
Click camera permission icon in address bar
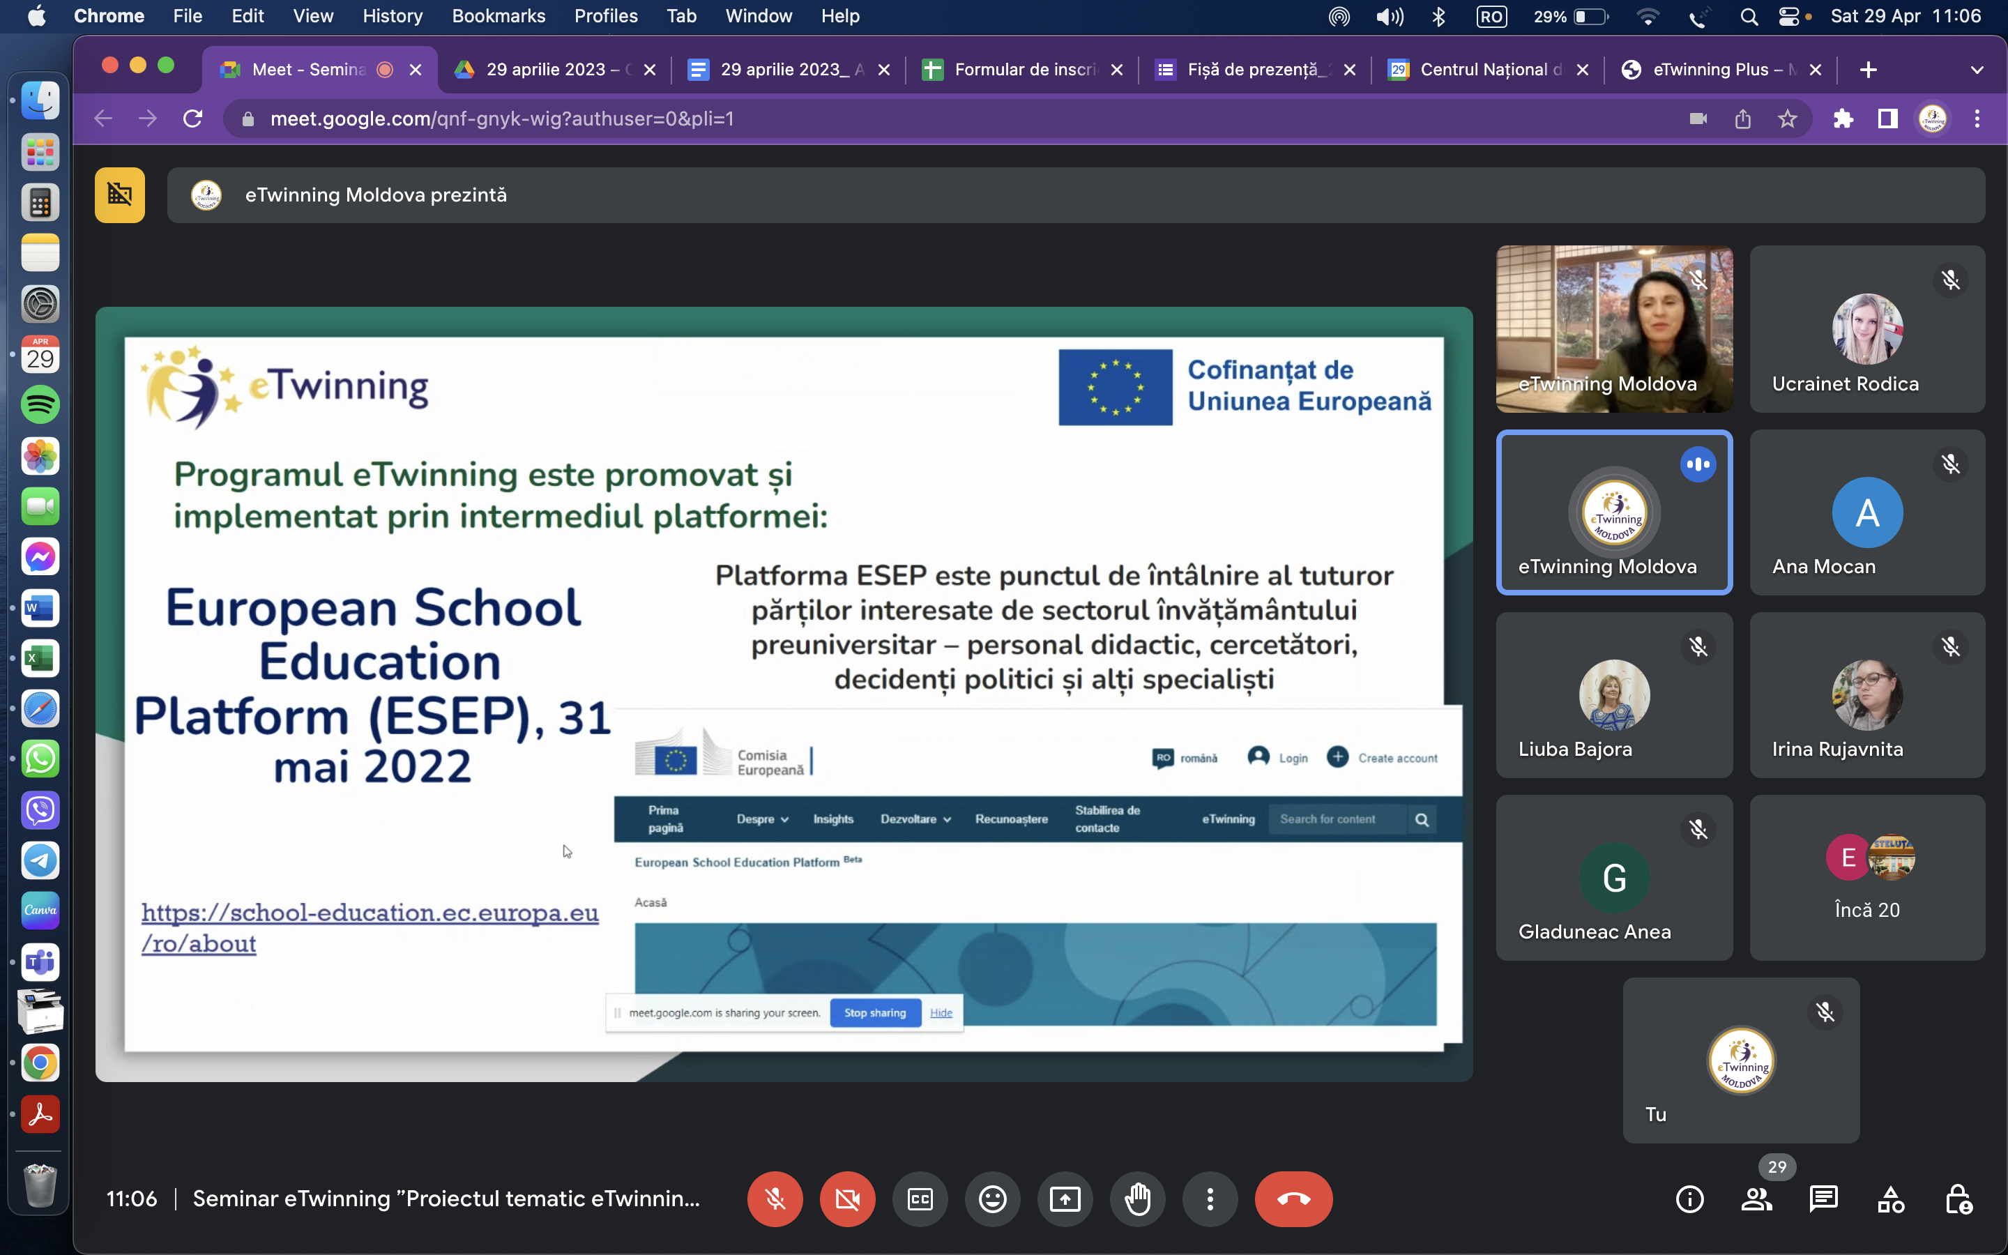(1698, 119)
